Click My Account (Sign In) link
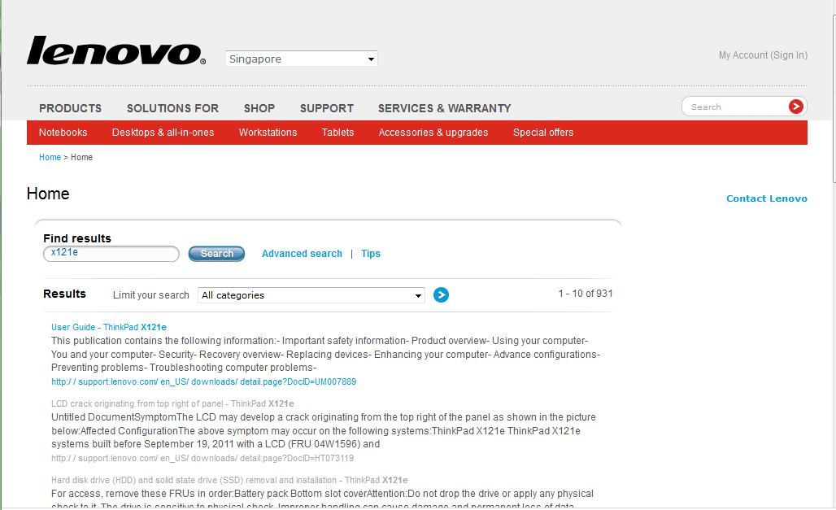This screenshot has width=836, height=510. coord(763,55)
